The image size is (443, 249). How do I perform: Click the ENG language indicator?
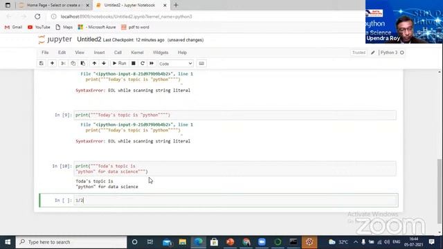(x=397, y=242)
